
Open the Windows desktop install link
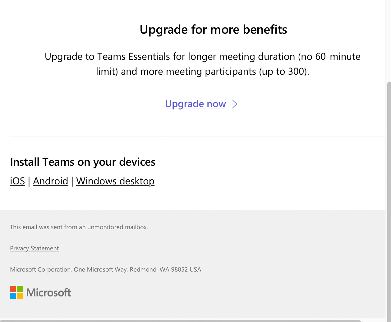pos(115,181)
